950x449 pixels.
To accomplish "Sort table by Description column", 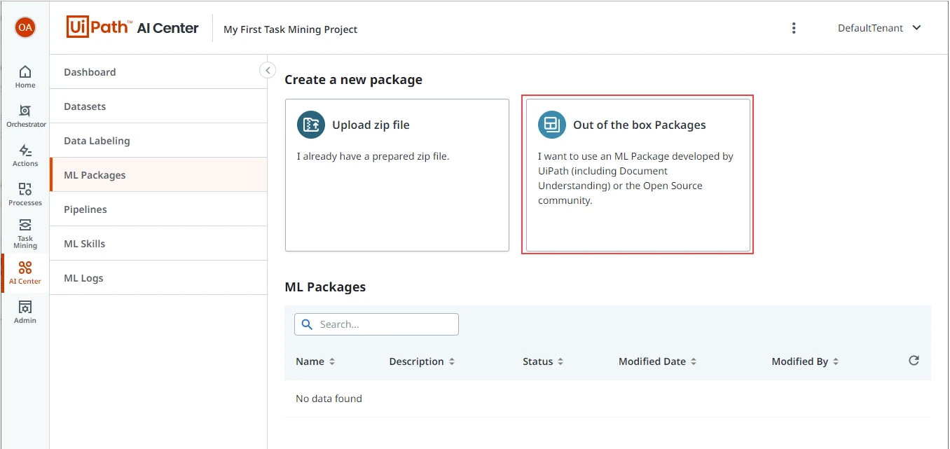I will [422, 361].
